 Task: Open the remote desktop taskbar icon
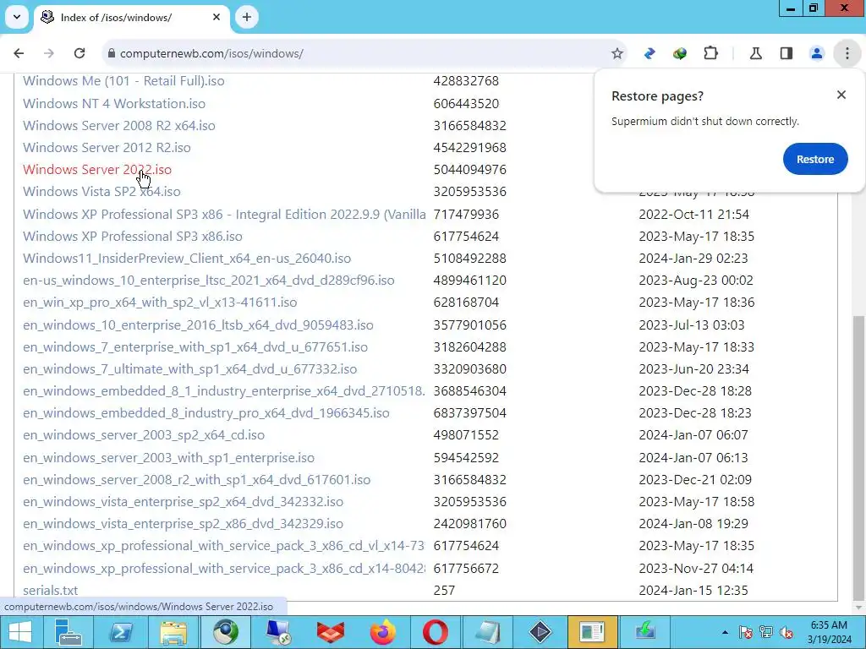tap(277, 632)
